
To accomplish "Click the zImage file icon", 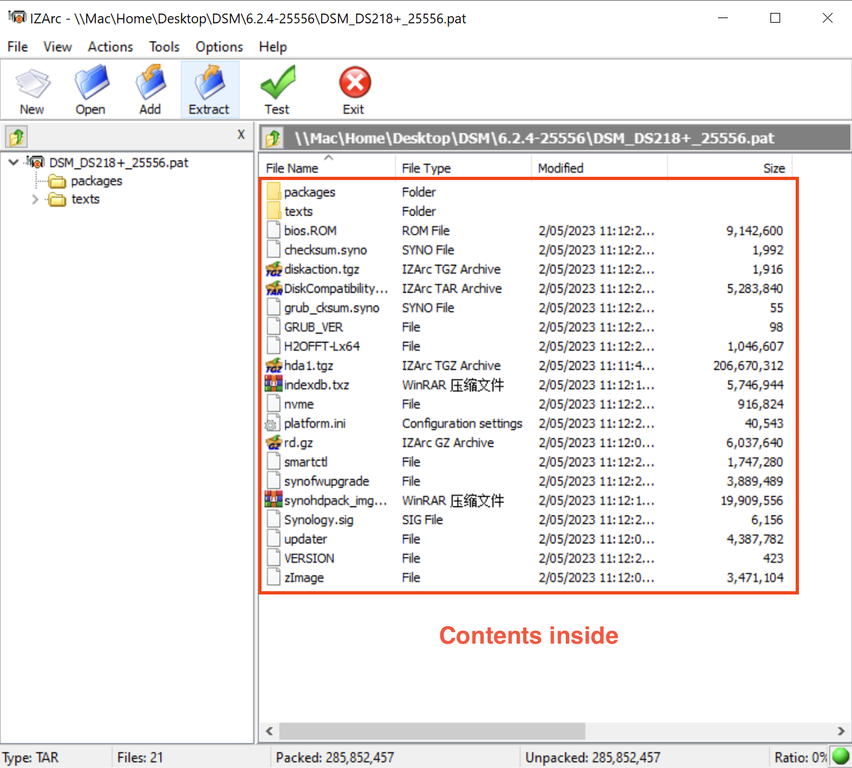I will [x=273, y=578].
